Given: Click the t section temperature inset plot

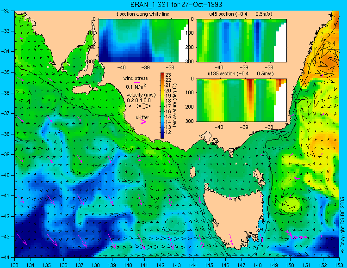Looking at the screenshot, I should (x=143, y=41).
